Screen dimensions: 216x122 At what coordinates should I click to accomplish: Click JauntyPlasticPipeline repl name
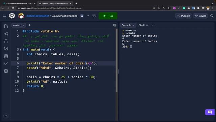(64, 16)
